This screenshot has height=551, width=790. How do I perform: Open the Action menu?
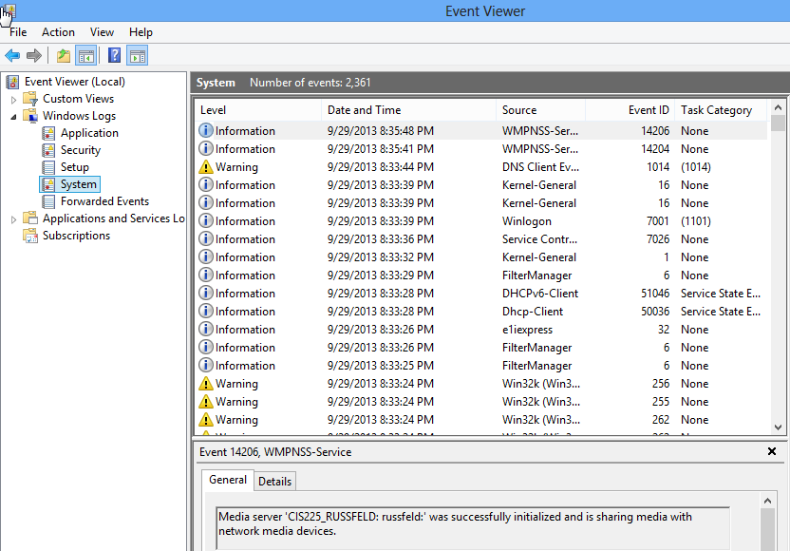[58, 32]
